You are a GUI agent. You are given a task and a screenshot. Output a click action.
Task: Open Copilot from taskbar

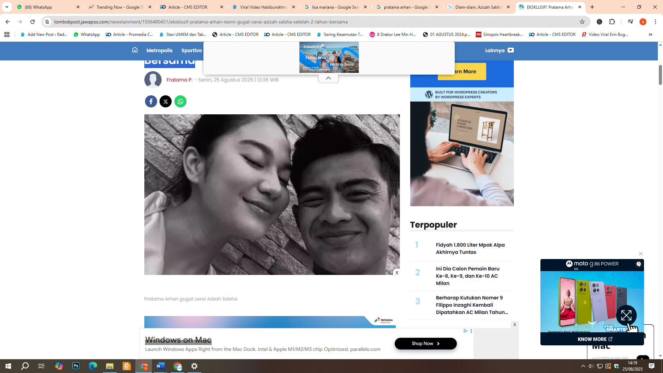(59, 366)
